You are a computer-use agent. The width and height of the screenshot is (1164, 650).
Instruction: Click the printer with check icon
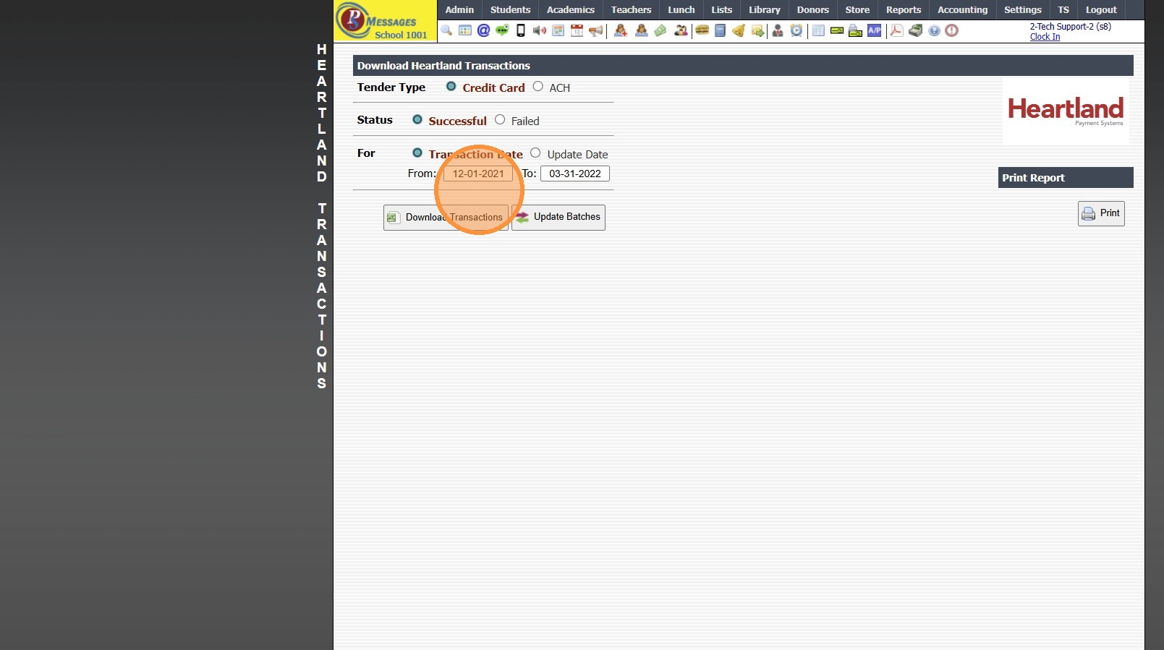[x=856, y=30]
